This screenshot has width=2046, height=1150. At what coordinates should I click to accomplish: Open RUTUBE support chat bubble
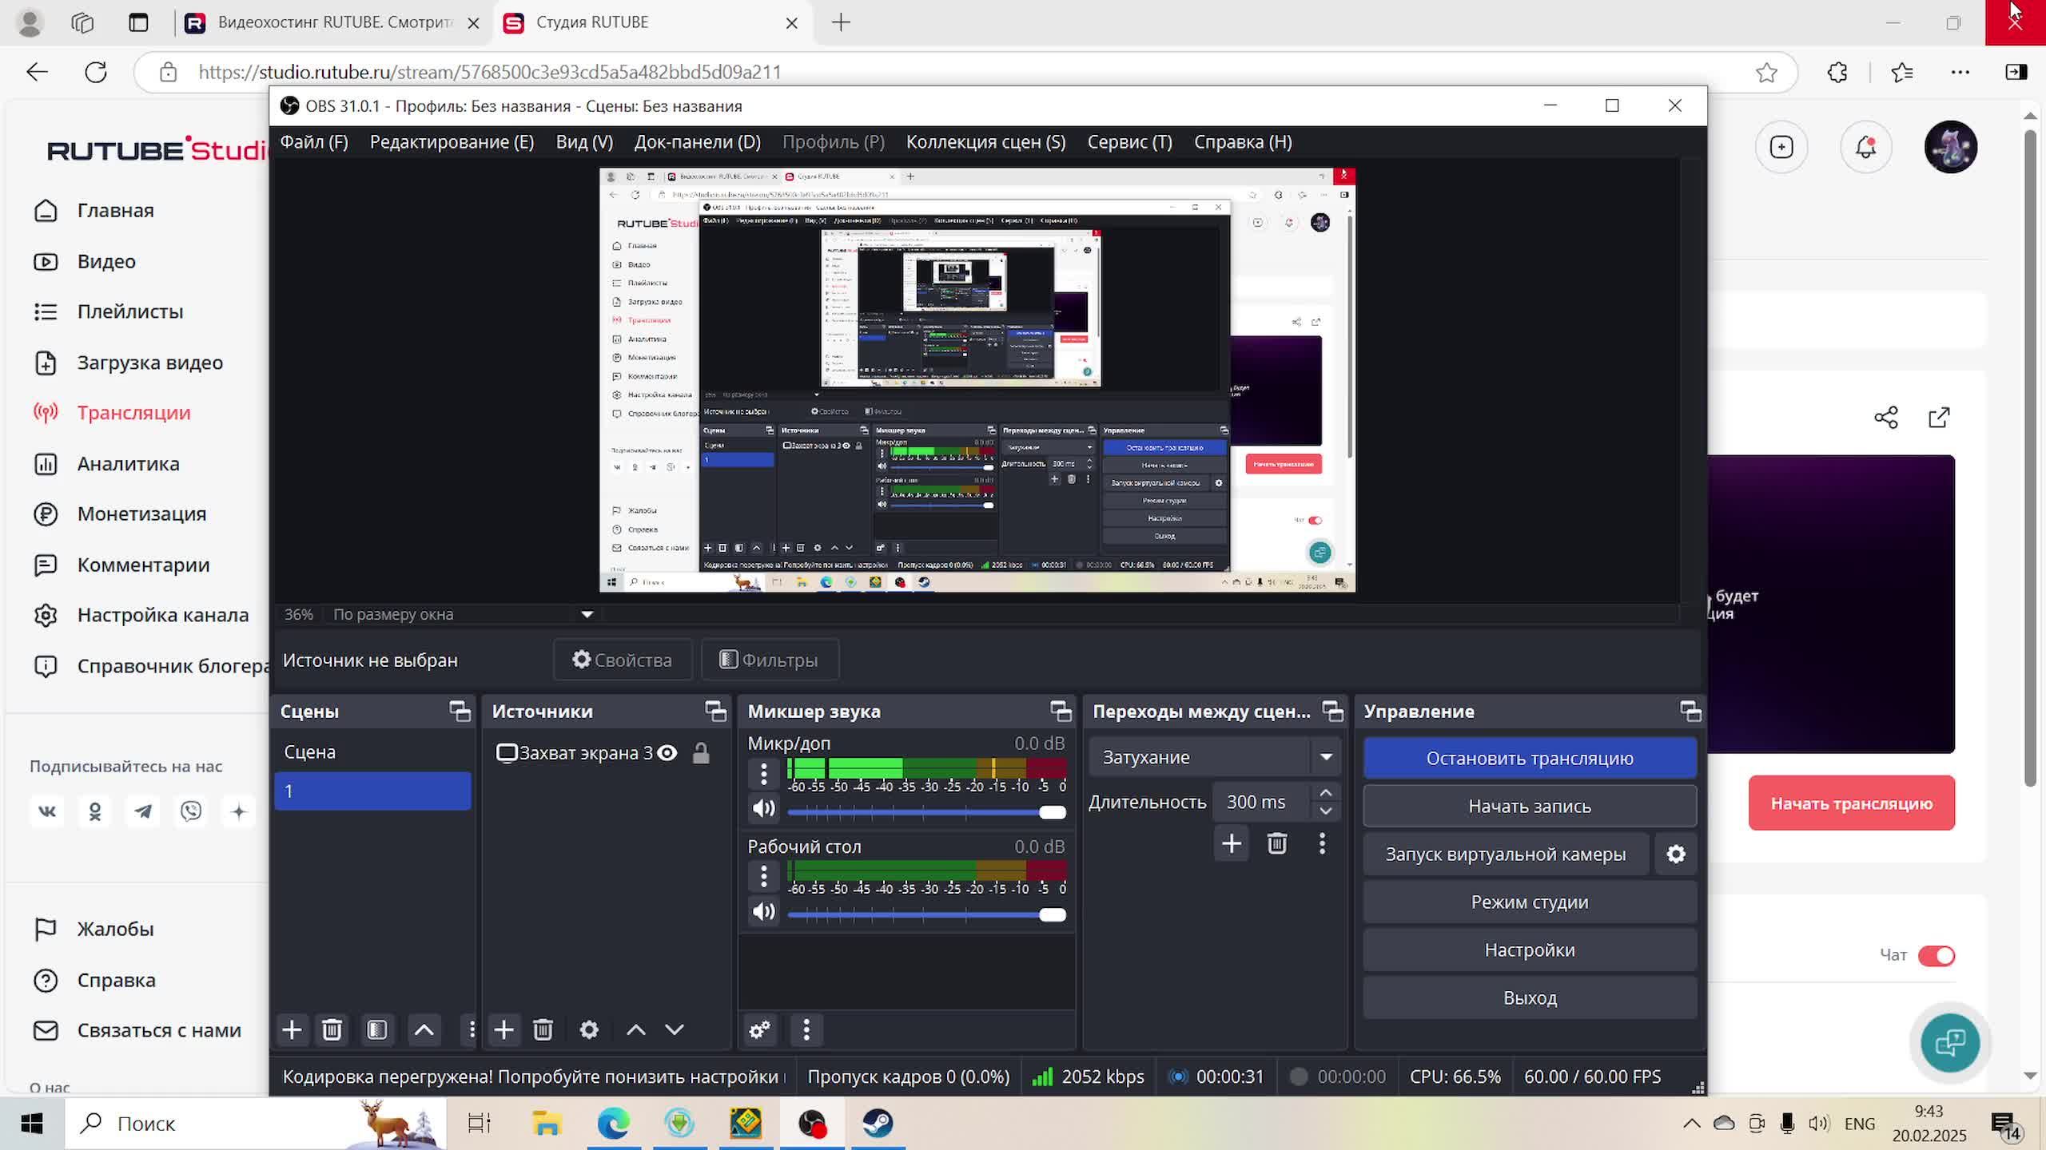1950,1042
